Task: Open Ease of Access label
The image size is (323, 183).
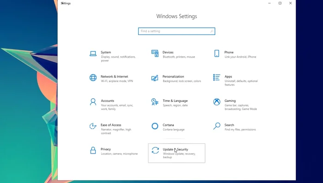Action: click(x=111, y=125)
